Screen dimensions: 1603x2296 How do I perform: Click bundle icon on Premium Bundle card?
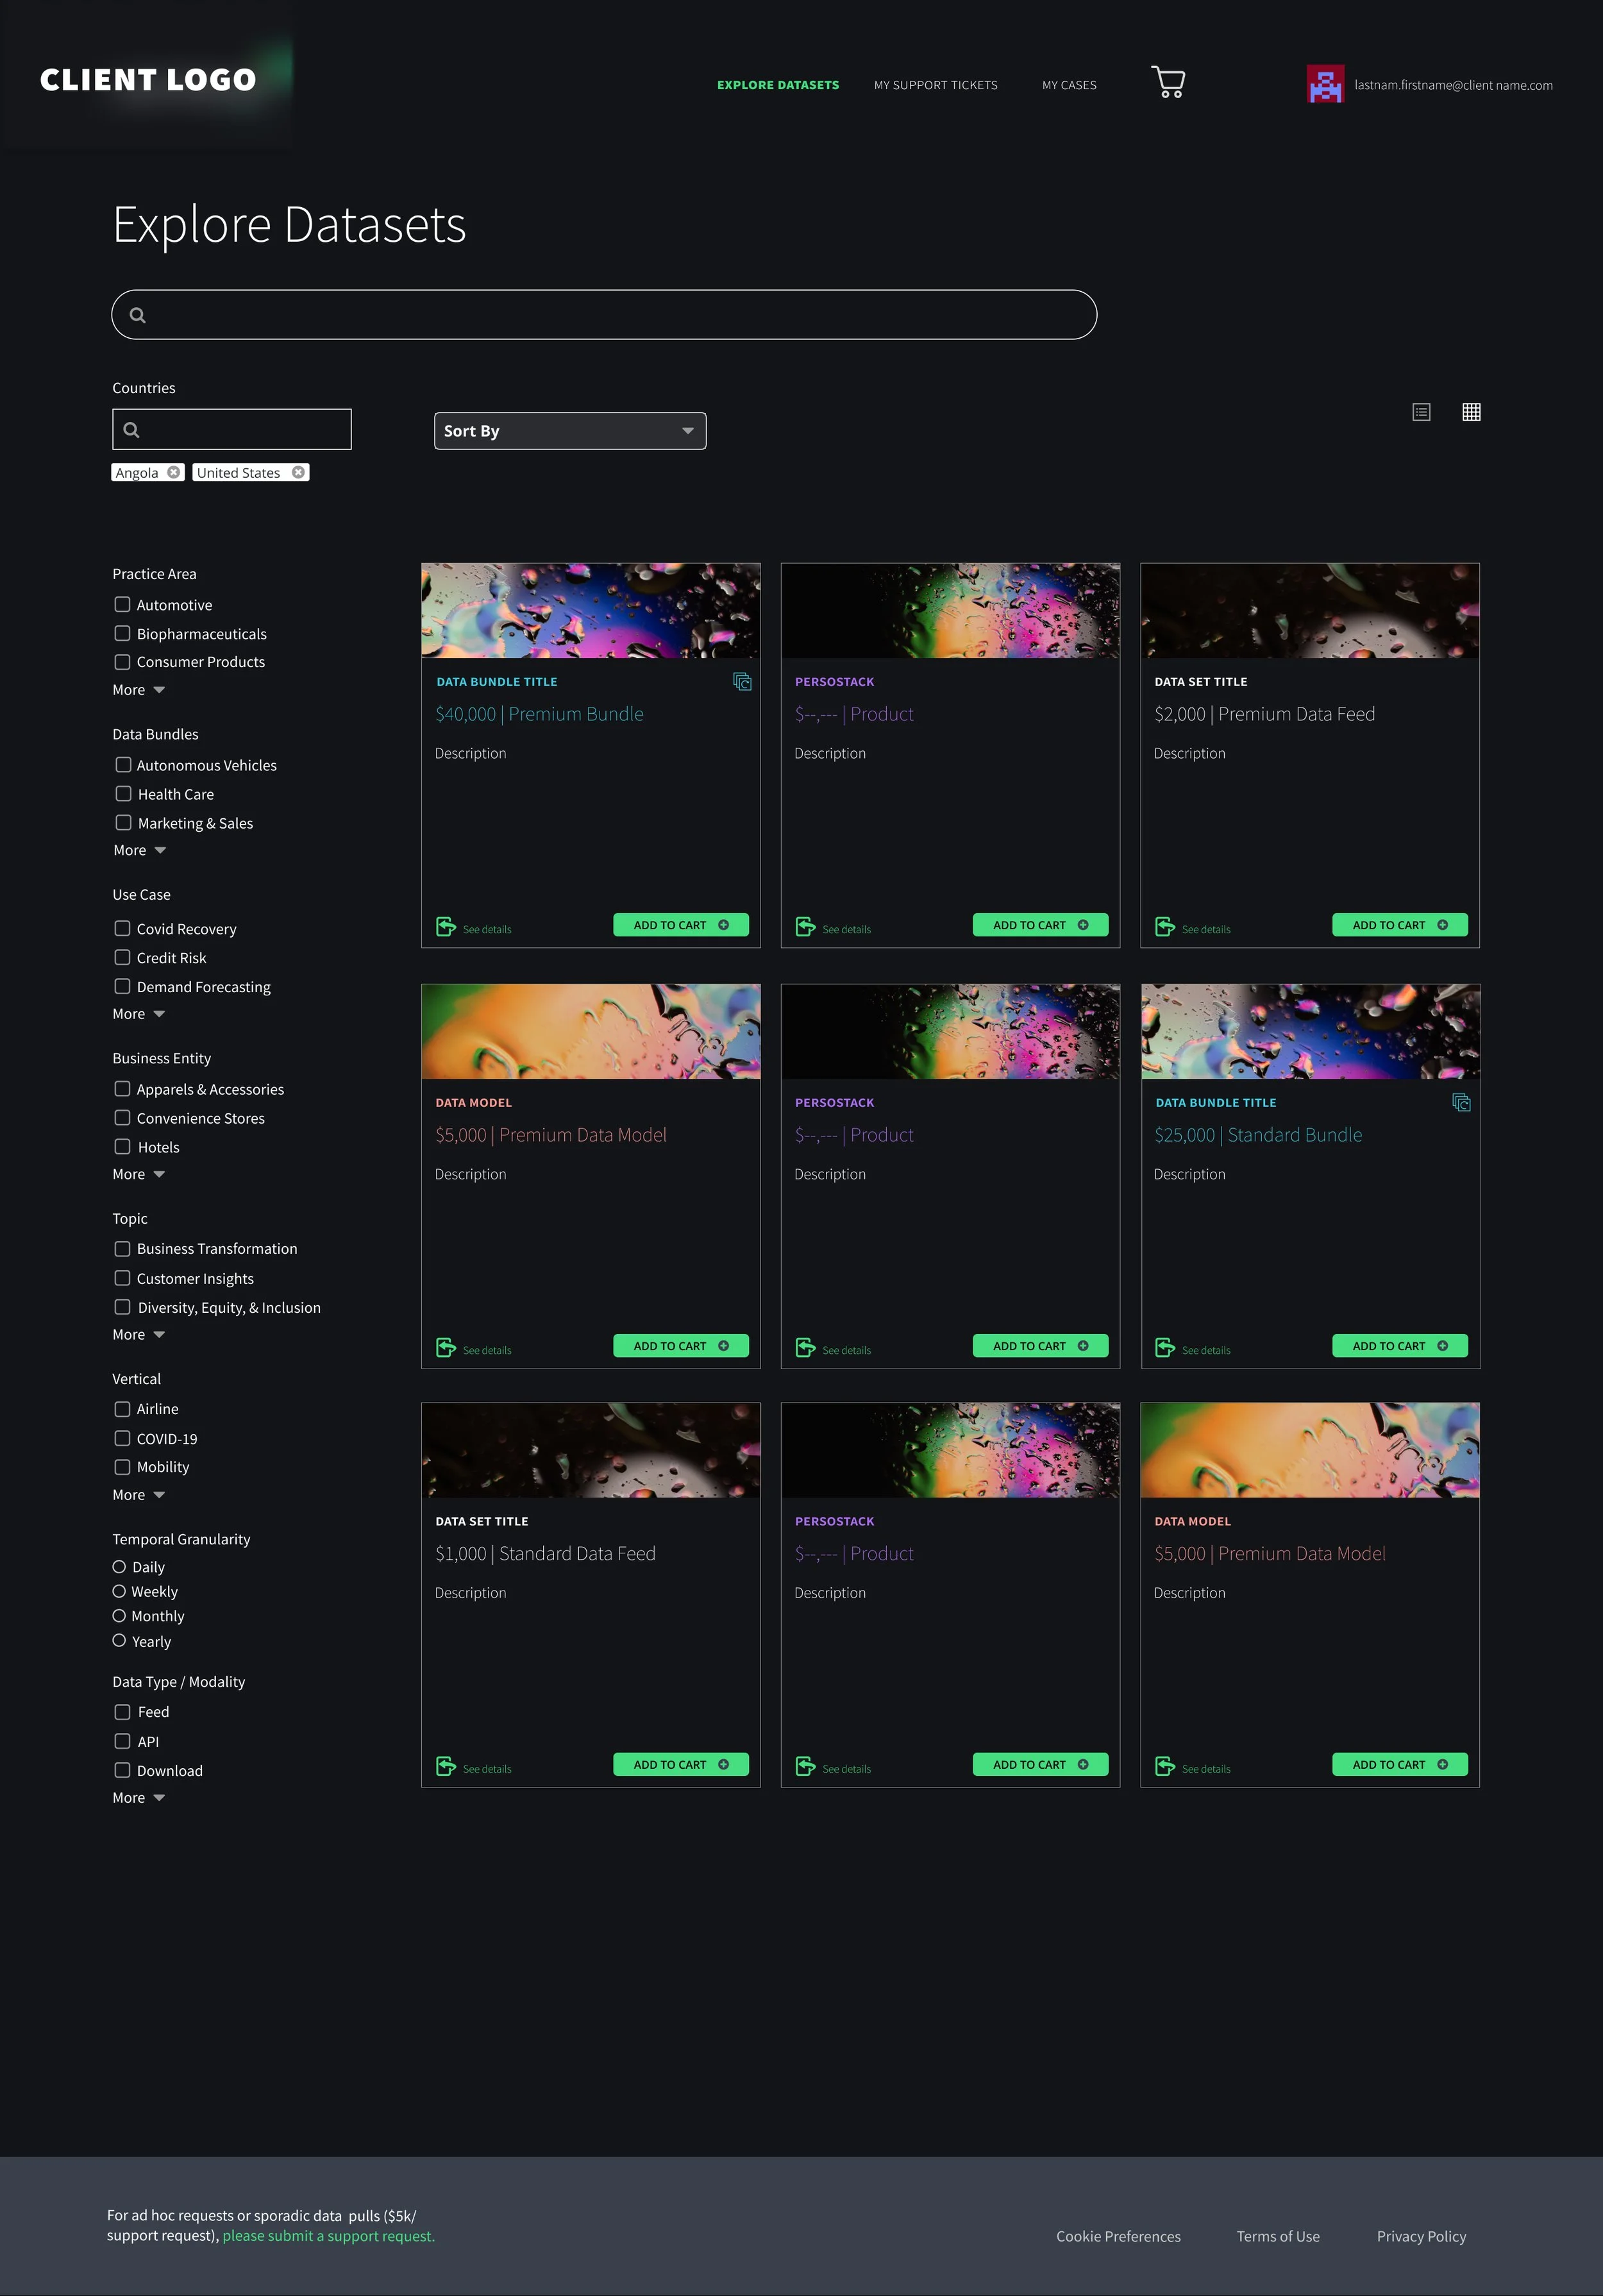pos(742,682)
